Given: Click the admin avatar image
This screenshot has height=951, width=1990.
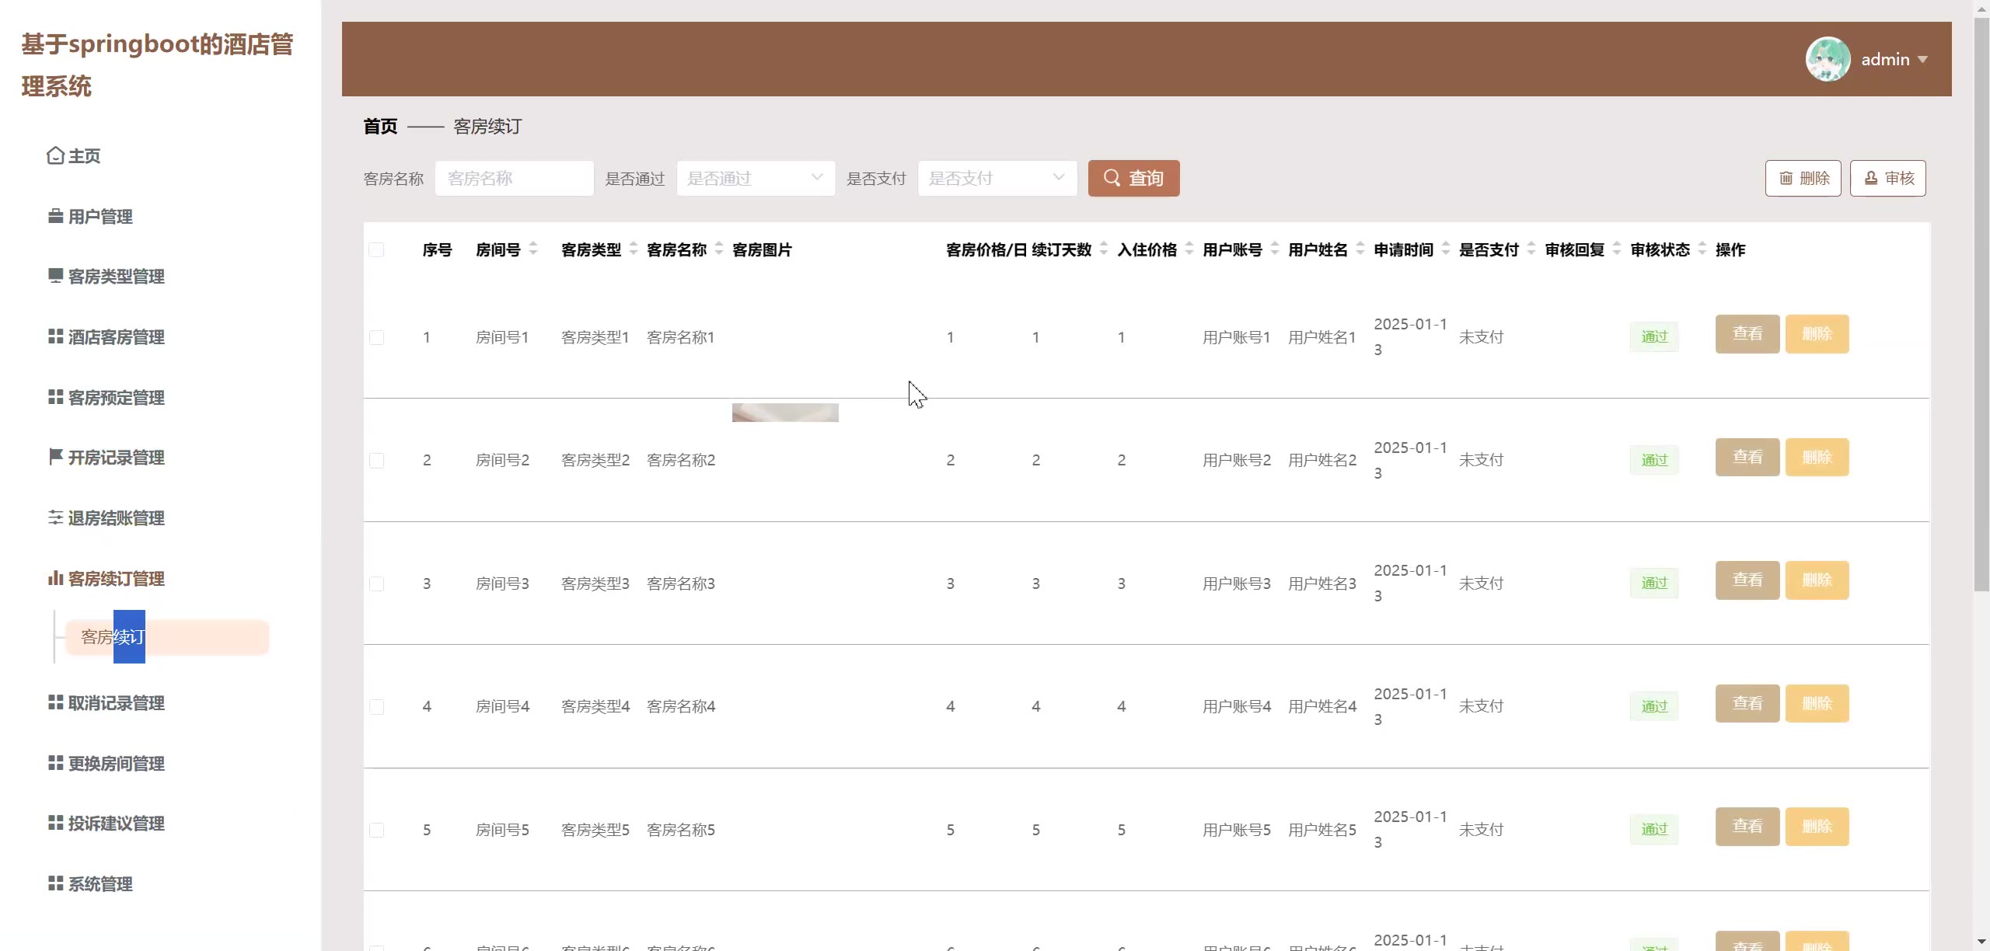Looking at the screenshot, I should (x=1828, y=59).
